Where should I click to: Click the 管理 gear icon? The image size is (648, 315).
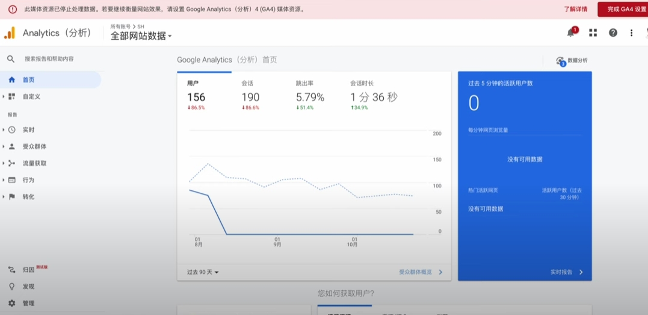[x=11, y=303]
